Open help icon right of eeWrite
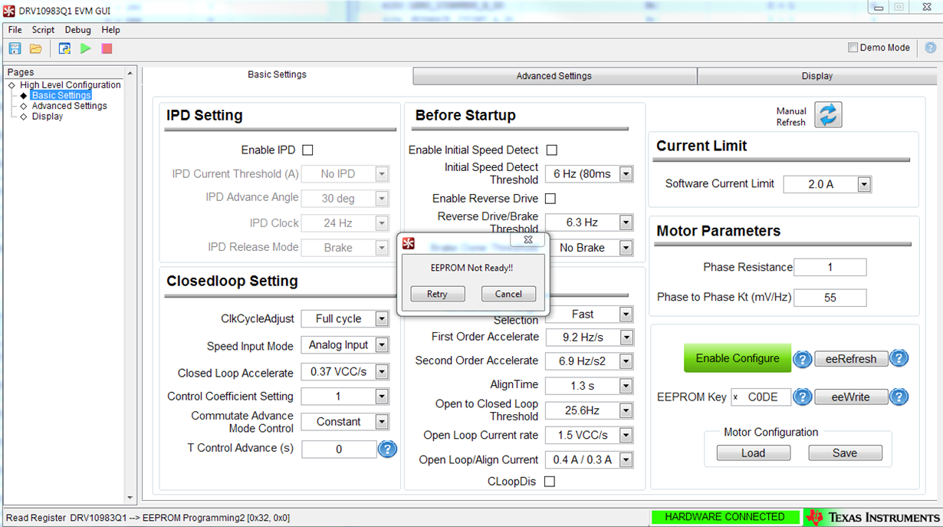 pyautogui.click(x=899, y=397)
